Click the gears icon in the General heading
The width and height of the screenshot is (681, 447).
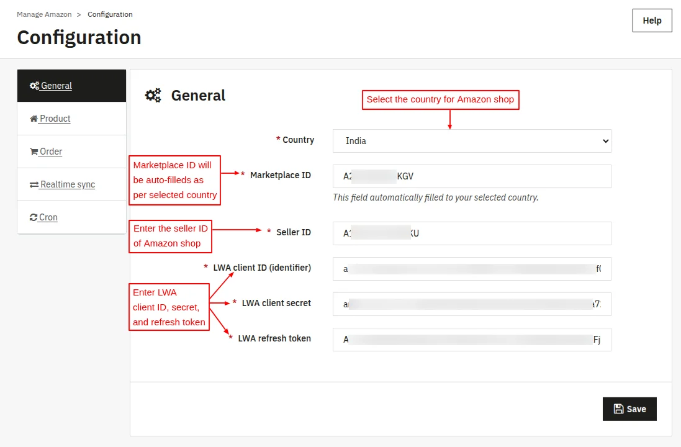point(153,96)
